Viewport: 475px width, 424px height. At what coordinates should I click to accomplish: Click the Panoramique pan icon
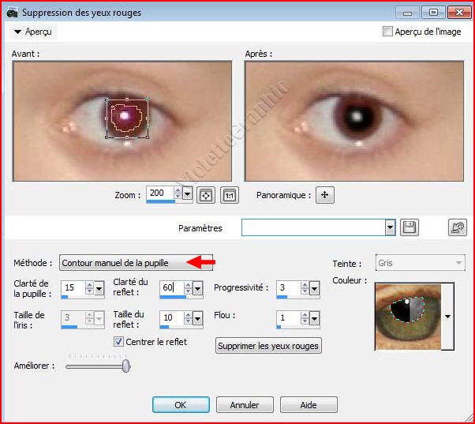[x=324, y=195]
